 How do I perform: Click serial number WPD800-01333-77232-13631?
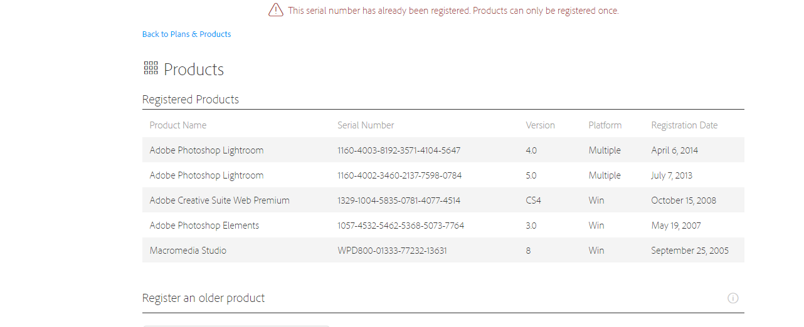[x=392, y=251]
